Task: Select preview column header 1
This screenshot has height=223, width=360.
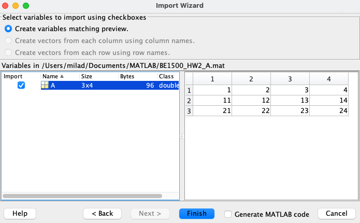Action: 212,79
